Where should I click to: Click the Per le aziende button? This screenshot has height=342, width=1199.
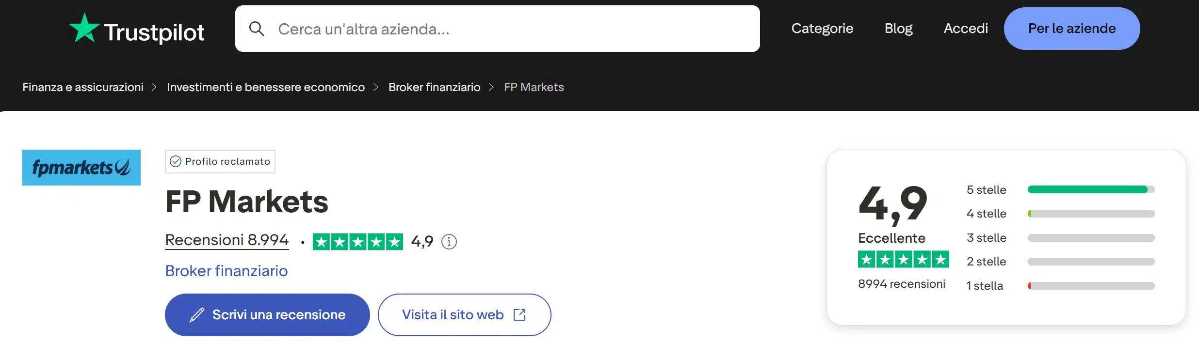tap(1071, 28)
